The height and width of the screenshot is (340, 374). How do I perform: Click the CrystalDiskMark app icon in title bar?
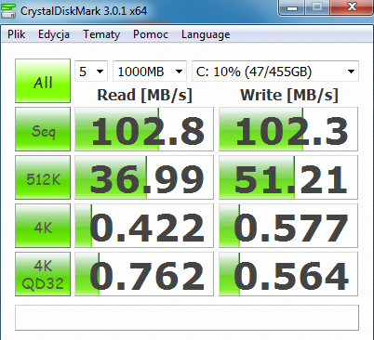[8, 11]
